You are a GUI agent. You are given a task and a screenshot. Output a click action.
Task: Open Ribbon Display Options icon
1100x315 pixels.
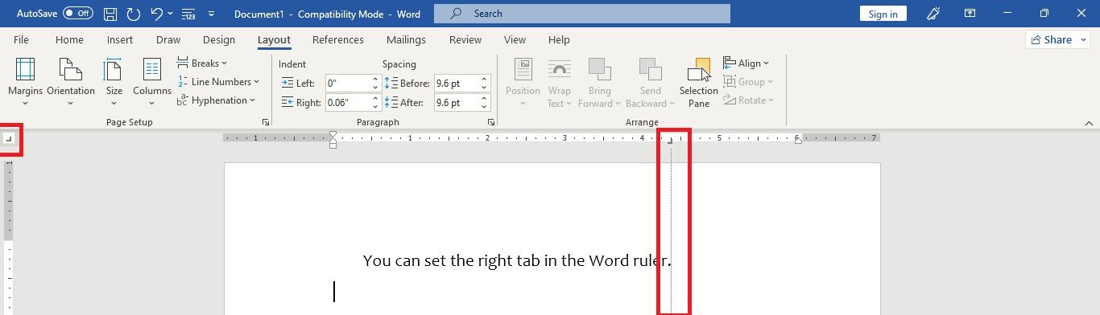click(970, 14)
